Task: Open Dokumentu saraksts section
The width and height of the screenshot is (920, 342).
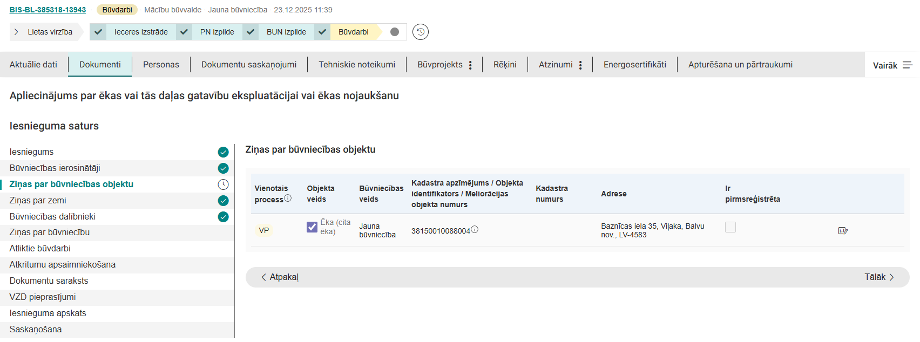Action: point(49,281)
